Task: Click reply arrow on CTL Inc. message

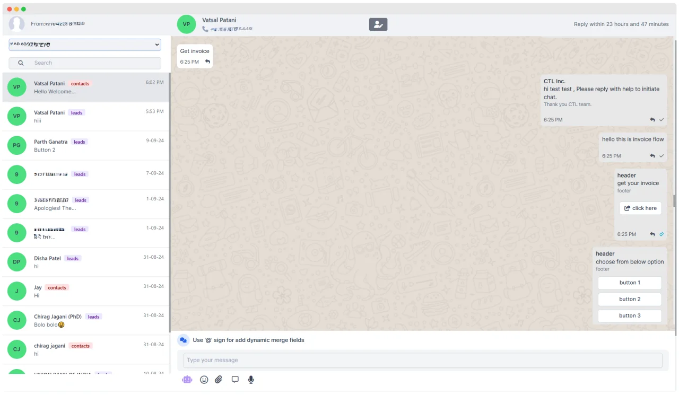Action: coord(652,120)
